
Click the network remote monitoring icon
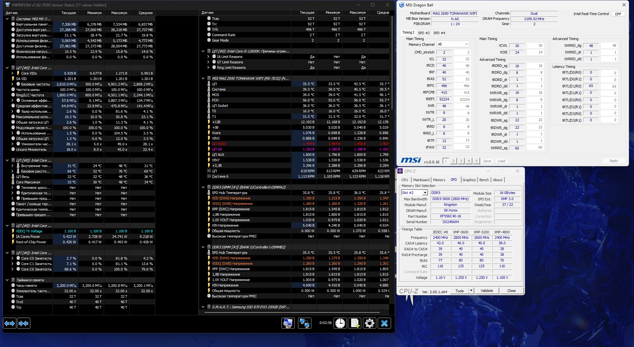coord(304,323)
